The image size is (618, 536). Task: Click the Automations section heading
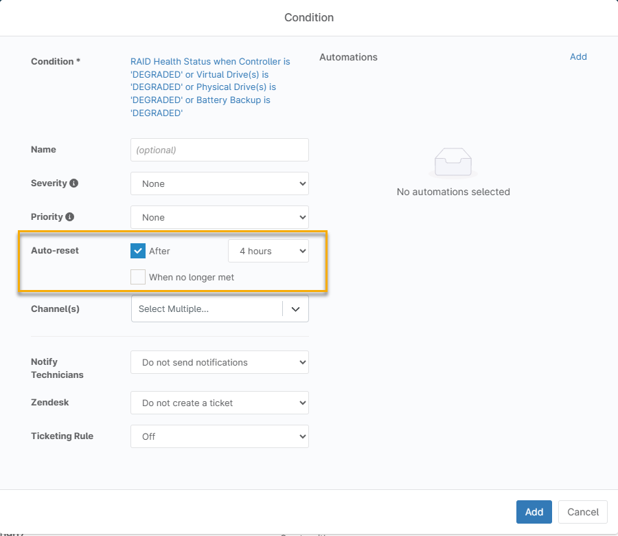click(348, 57)
